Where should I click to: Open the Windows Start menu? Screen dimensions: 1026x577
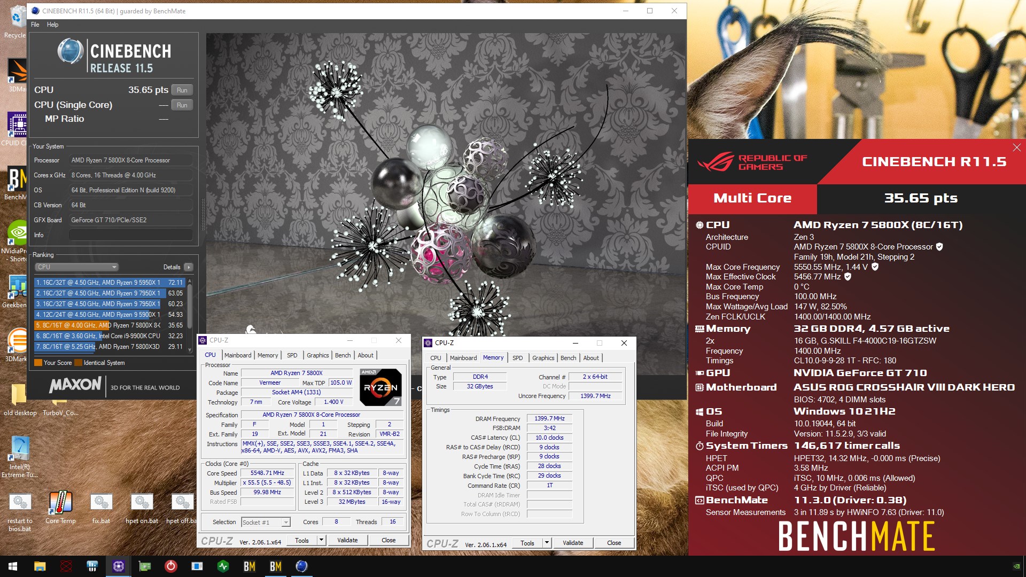click(13, 566)
